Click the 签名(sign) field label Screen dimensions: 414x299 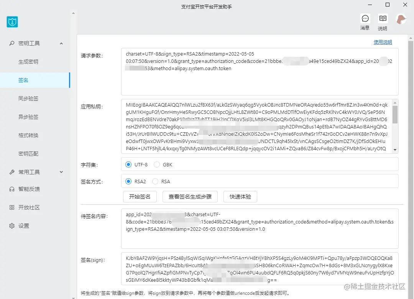pyautogui.click(x=93, y=260)
